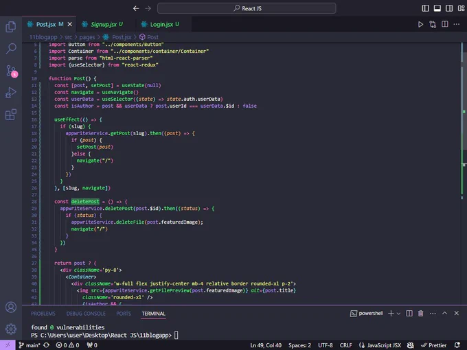The image size is (467, 350).
Task: Click Copilot status icon in status bar
Action: [411, 345]
